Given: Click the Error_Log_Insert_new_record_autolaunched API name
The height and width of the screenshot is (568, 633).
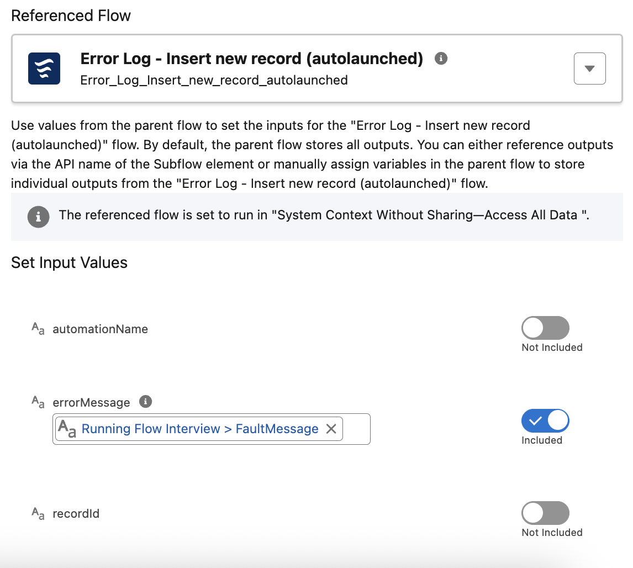Looking at the screenshot, I should (214, 80).
